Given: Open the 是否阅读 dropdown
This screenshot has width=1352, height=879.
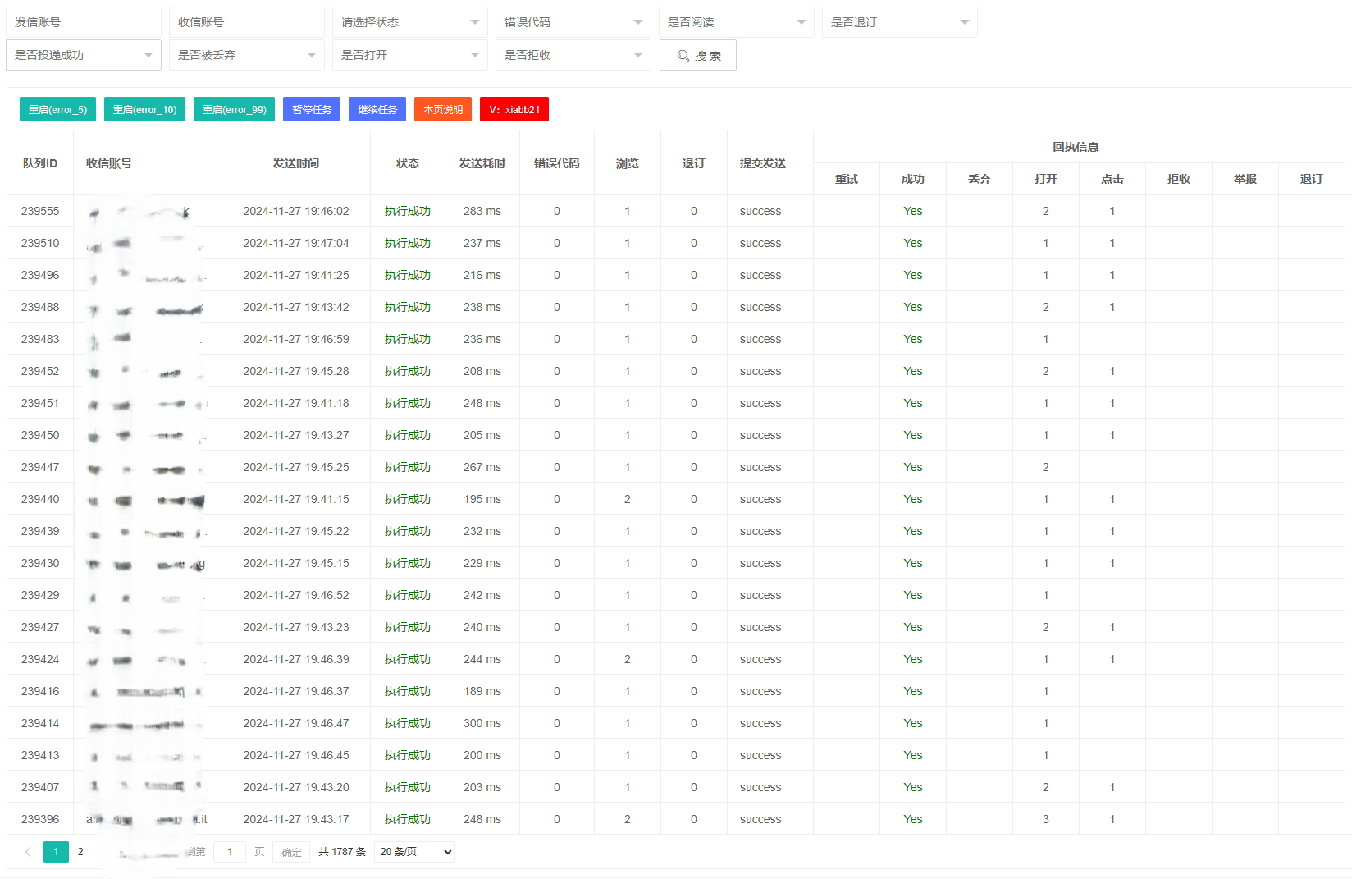Looking at the screenshot, I should click(737, 22).
